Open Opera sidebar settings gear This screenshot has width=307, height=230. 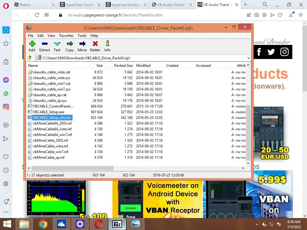point(6,184)
